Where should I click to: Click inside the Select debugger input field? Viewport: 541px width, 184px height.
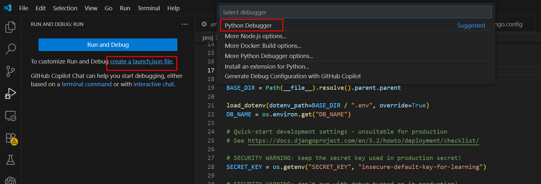(x=356, y=12)
